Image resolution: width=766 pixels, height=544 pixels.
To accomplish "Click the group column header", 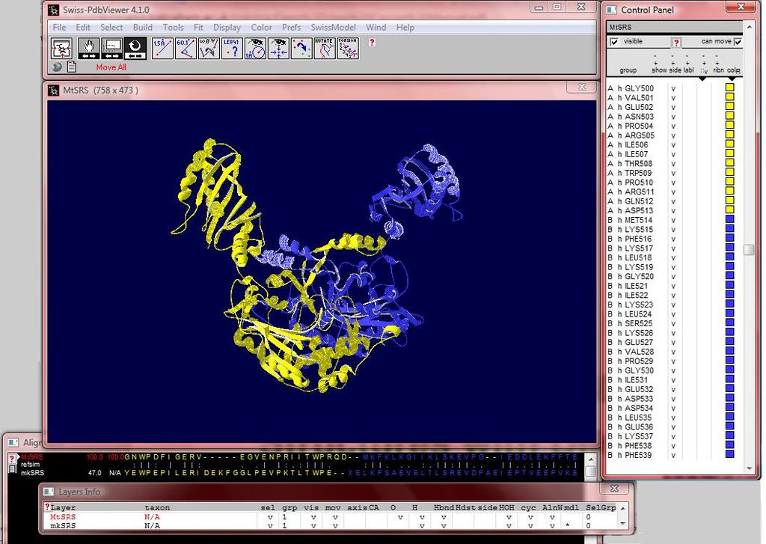I will (628, 70).
